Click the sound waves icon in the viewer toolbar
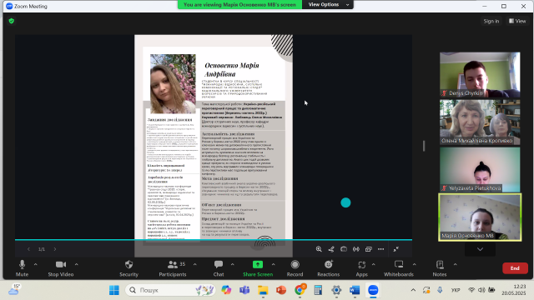This screenshot has height=300, width=534. (356, 249)
